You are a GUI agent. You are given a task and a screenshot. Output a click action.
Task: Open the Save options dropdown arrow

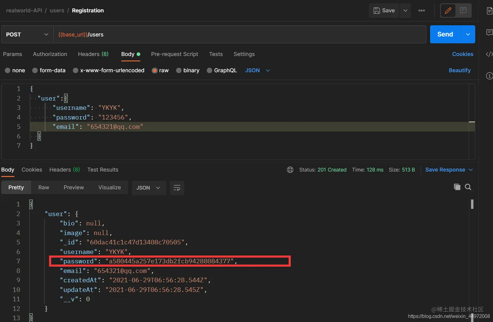tap(405, 10)
